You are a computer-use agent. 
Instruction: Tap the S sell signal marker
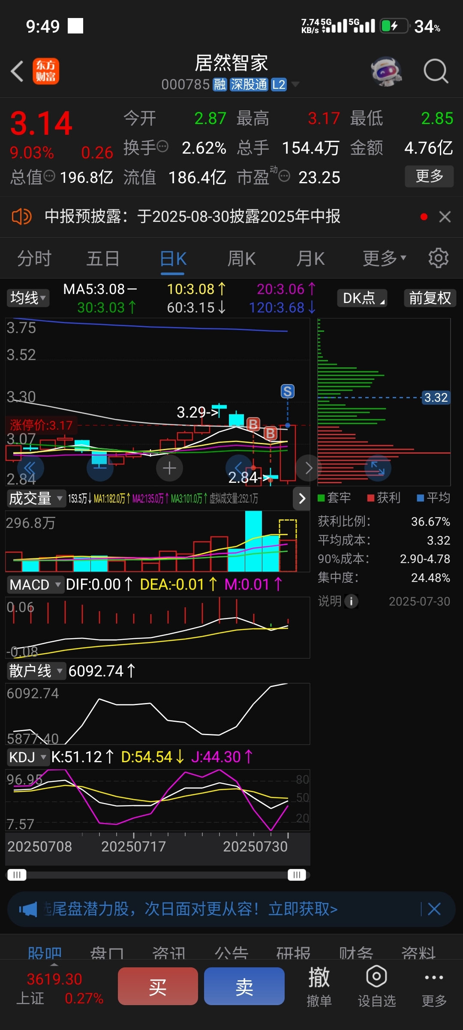click(288, 391)
